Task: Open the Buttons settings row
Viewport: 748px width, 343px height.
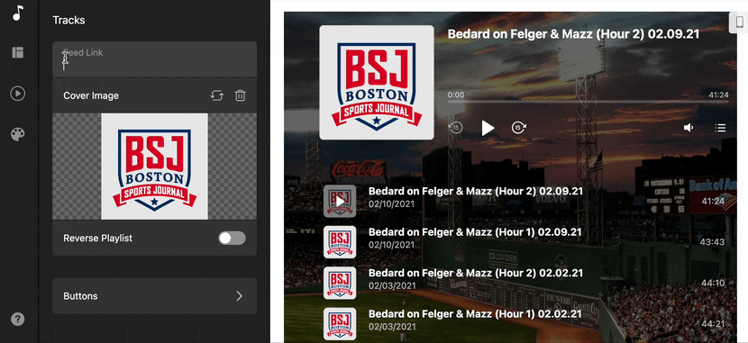Action: pos(155,296)
